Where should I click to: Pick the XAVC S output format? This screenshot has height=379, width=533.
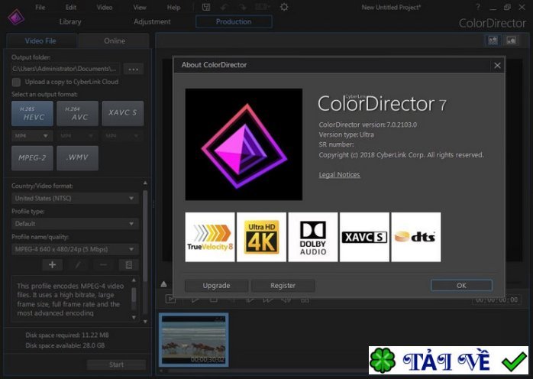(122, 114)
